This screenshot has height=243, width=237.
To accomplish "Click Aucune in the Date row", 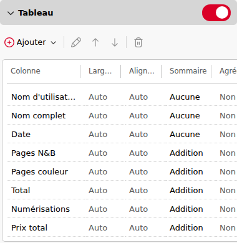I will (185, 135).
